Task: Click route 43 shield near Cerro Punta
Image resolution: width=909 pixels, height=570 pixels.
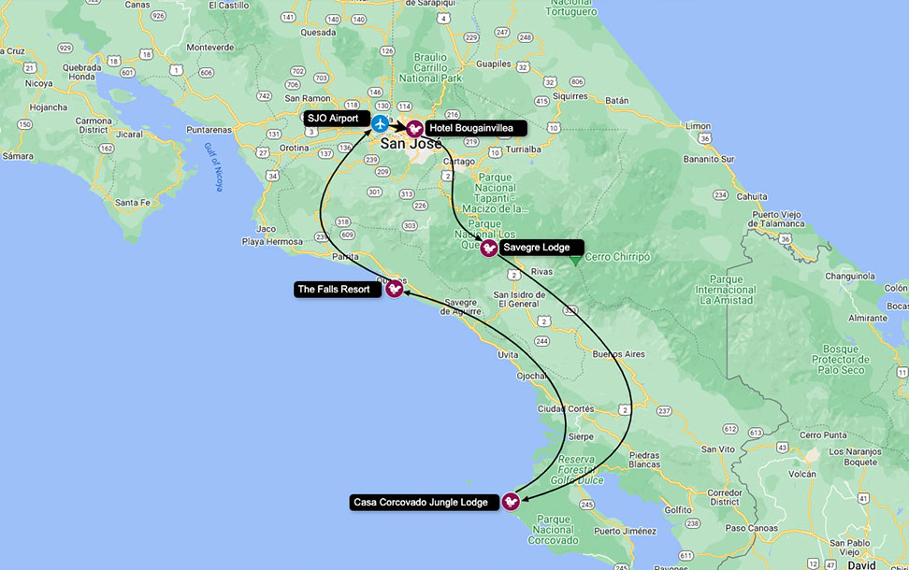Action: tap(783, 448)
